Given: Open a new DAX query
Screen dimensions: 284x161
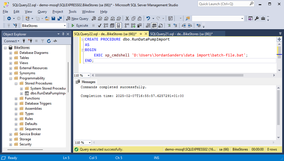Looking at the screenshot, I should click(119, 18).
